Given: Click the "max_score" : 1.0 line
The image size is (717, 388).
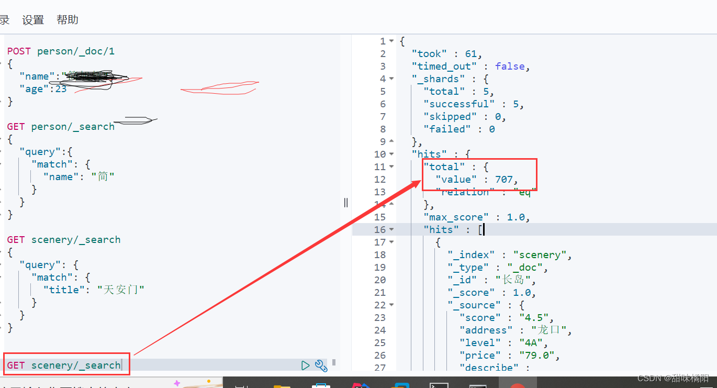Looking at the screenshot, I should pyautogui.click(x=477, y=217).
